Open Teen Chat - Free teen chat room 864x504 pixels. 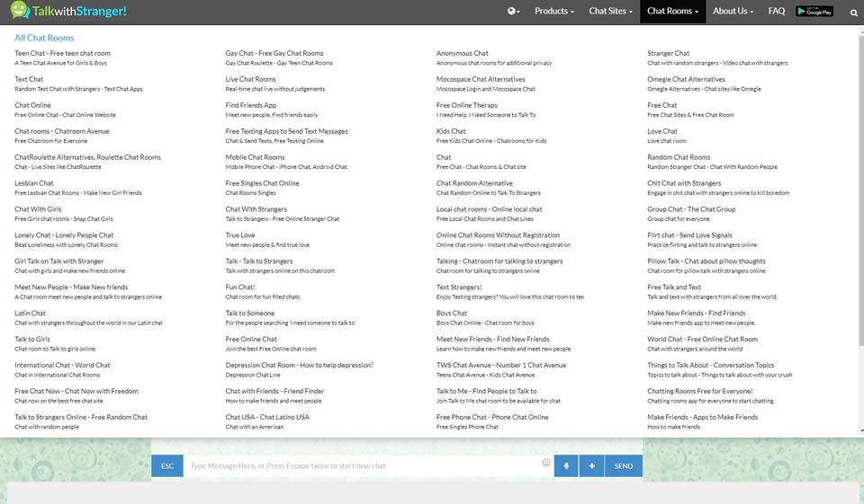click(62, 54)
